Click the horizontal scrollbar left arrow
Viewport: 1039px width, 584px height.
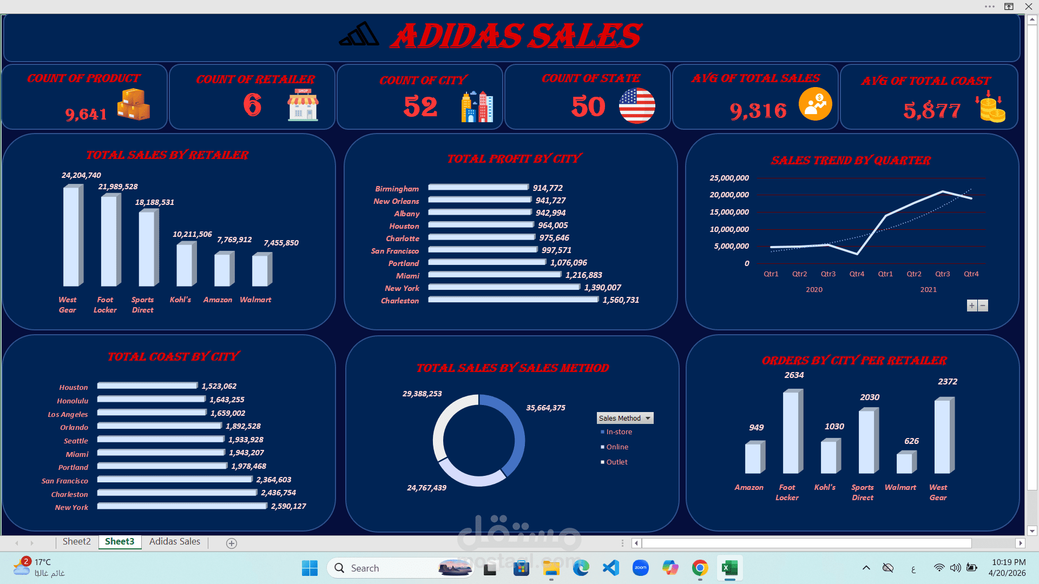(636, 543)
